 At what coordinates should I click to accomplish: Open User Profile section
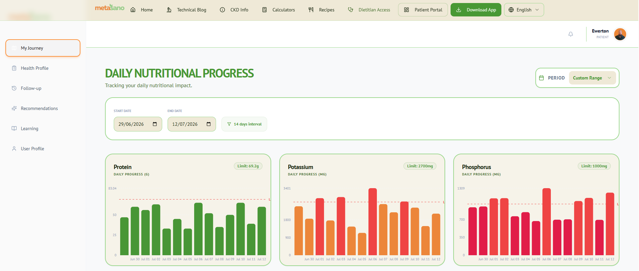43,149
